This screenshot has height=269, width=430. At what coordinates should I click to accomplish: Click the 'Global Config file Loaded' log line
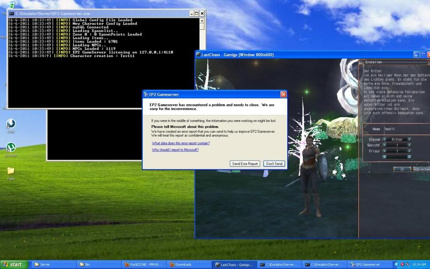pos(70,20)
